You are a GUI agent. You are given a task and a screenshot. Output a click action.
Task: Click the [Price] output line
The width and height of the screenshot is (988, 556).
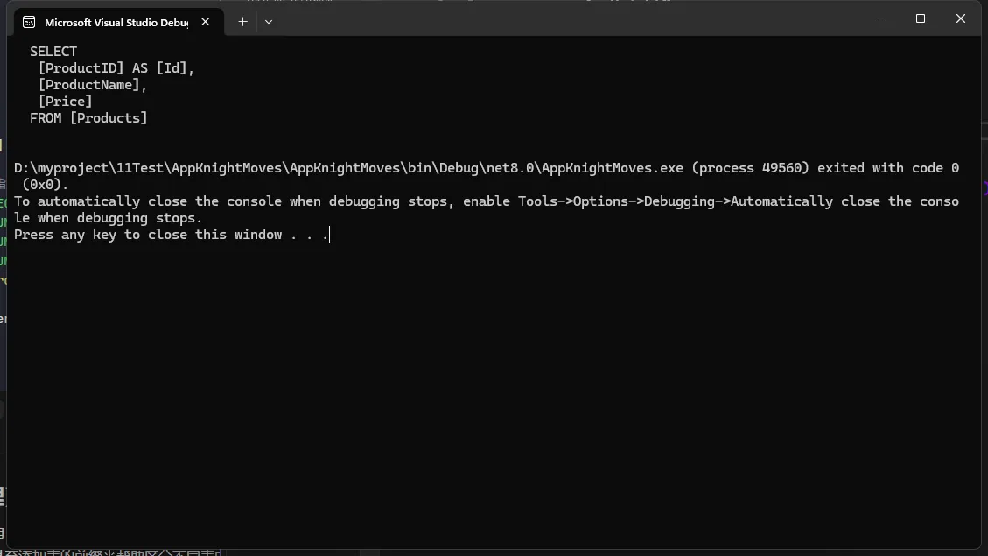click(x=65, y=102)
